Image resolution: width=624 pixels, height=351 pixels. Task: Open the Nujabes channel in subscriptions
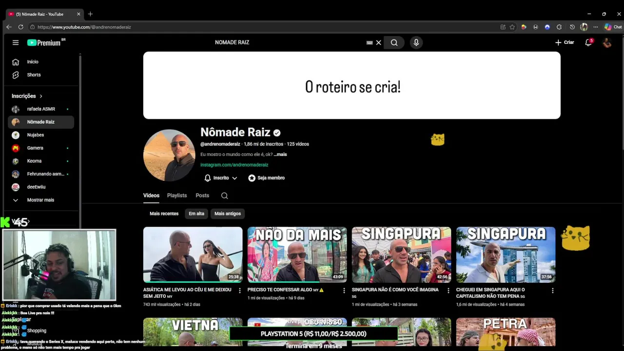click(x=41, y=135)
